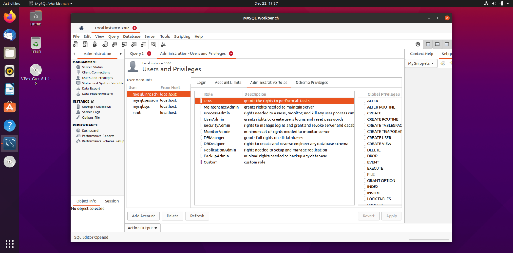Toggle the bottom output panel visibility
The height and width of the screenshot is (253, 513).
tap(438, 44)
